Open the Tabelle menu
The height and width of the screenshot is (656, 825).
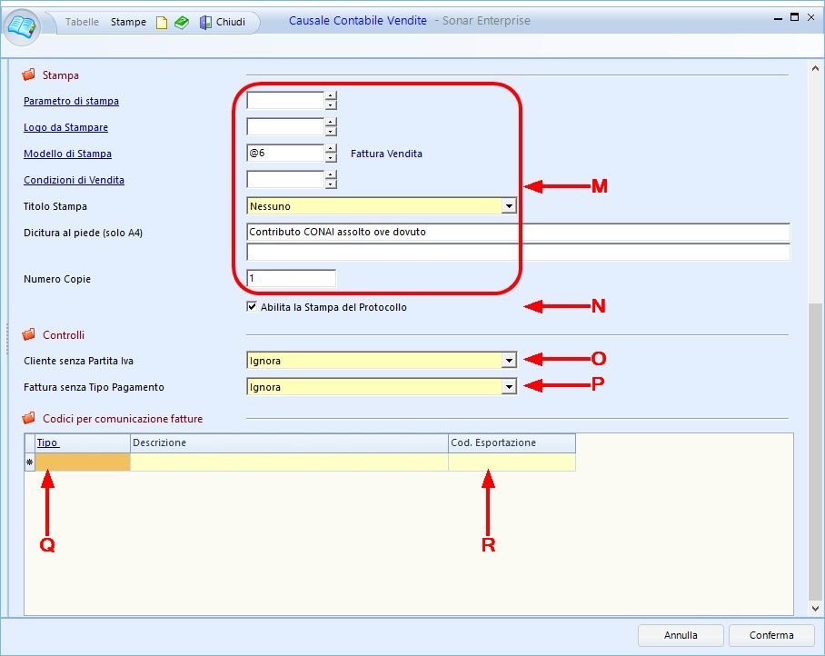point(82,22)
